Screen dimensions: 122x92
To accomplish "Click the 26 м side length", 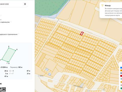I will pos(6,71).
